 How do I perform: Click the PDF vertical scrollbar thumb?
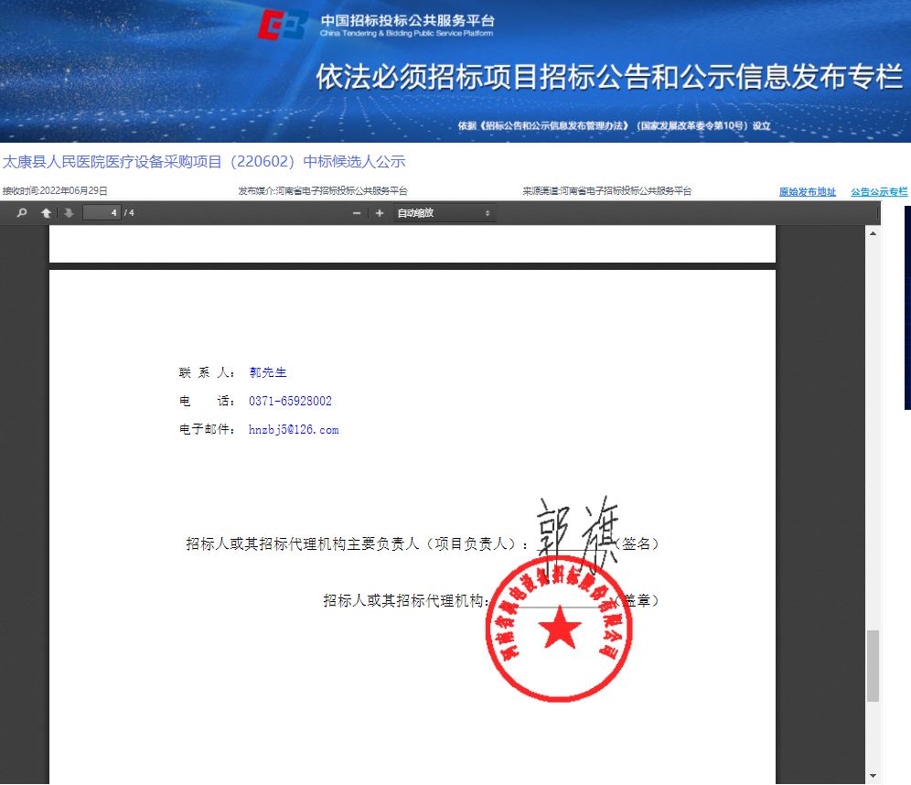click(x=873, y=665)
